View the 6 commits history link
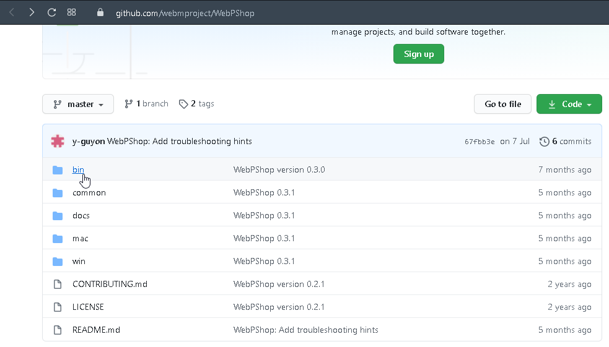The image size is (609, 347). point(566,141)
